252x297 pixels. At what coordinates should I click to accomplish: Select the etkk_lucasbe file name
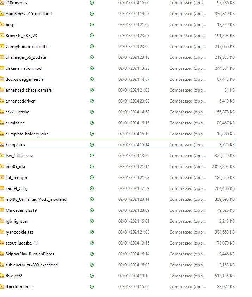17,112
